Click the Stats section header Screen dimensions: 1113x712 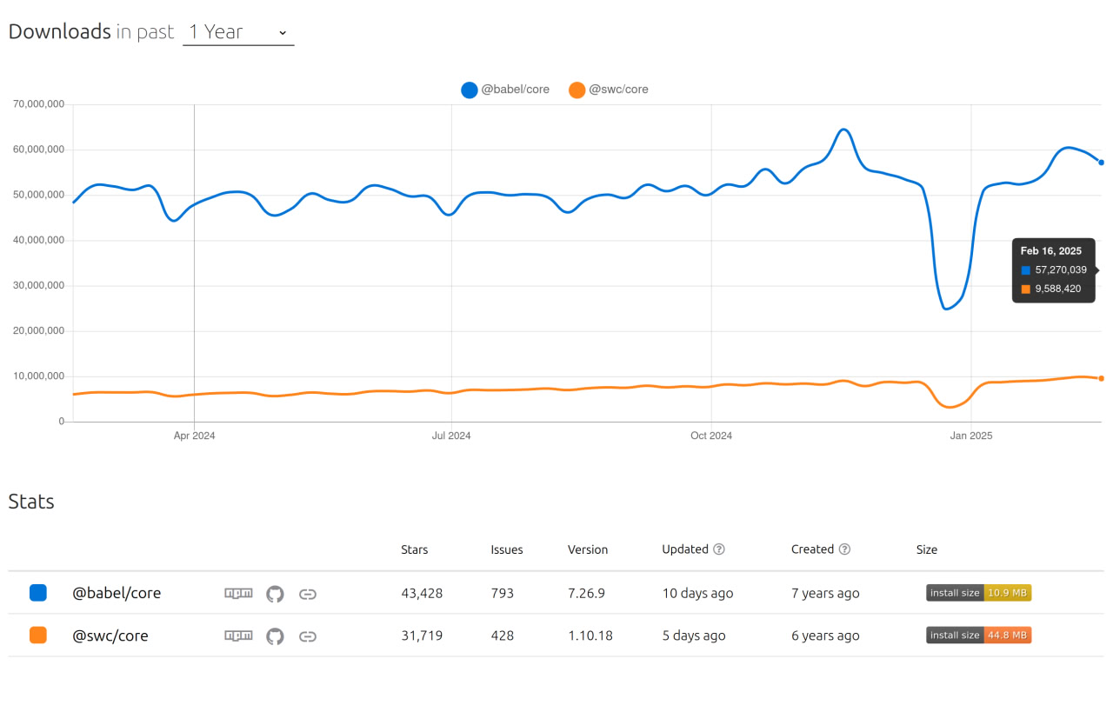(30, 501)
